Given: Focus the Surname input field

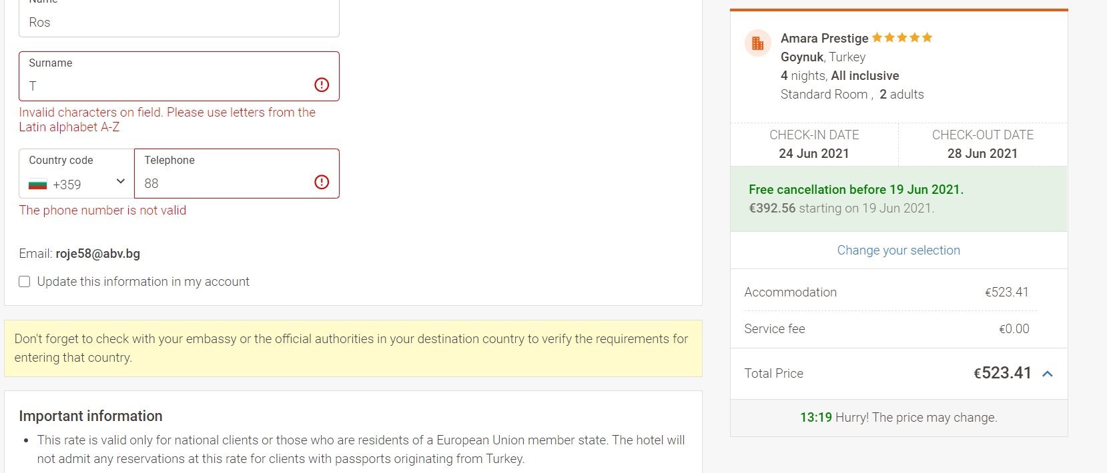Looking at the screenshot, I should 167,86.
